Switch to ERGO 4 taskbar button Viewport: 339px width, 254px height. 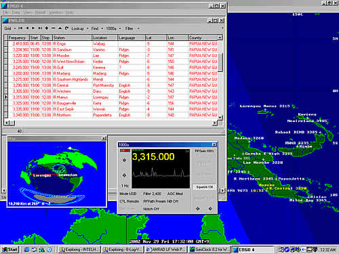[x=253, y=249]
